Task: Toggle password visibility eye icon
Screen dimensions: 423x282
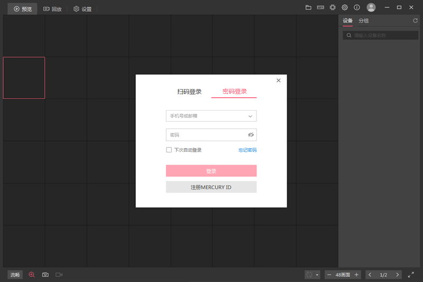Action: [251, 135]
